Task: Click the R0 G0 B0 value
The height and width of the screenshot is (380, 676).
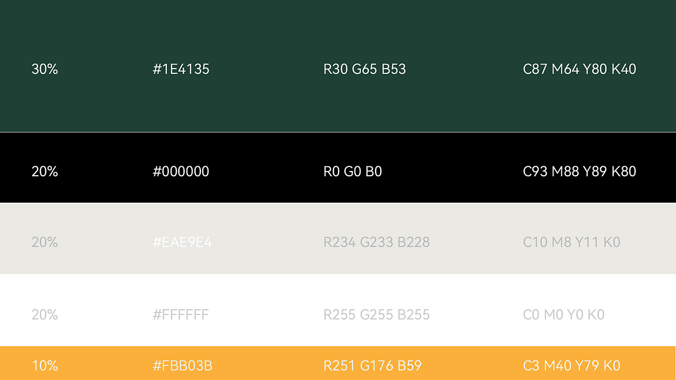Action: (x=353, y=172)
